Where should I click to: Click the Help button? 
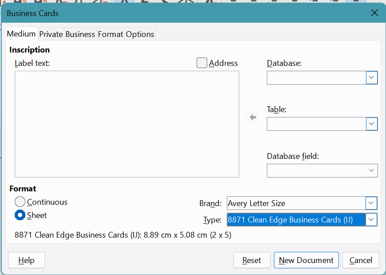pyautogui.click(x=26, y=260)
